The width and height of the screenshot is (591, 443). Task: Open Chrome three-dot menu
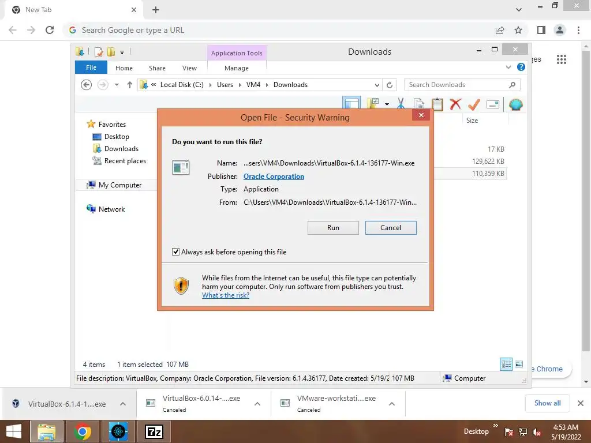point(578,30)
